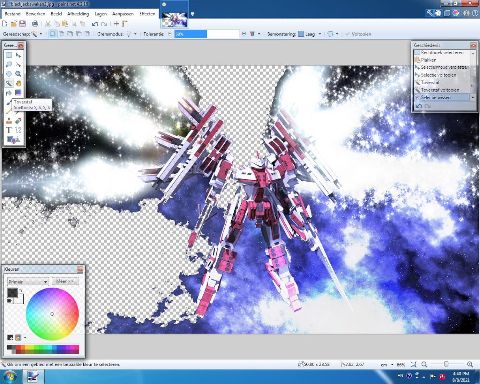Click the Redo arrow in the main toolbar
The height and width of the screenshot is (384, 480).
pos(104,24)
